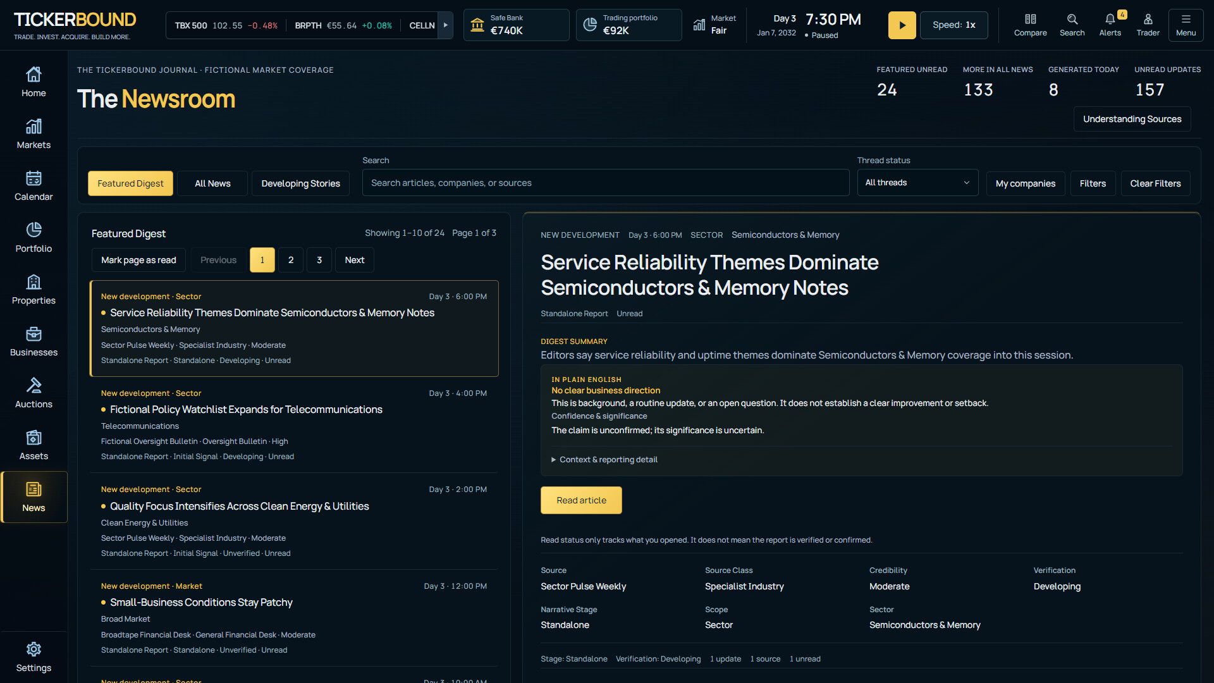Expand Context & reporting detail

[x=604, y=460]
